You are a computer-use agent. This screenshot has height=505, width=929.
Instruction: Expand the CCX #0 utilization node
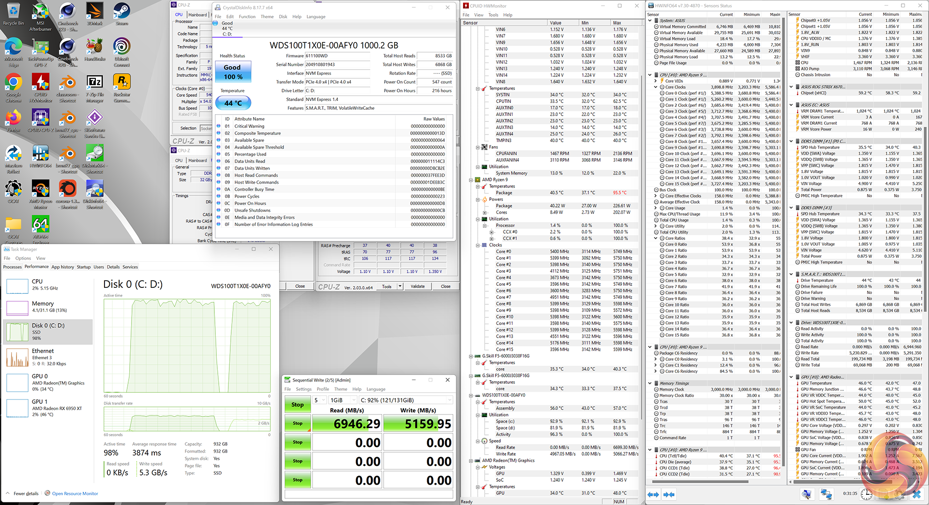492,232
